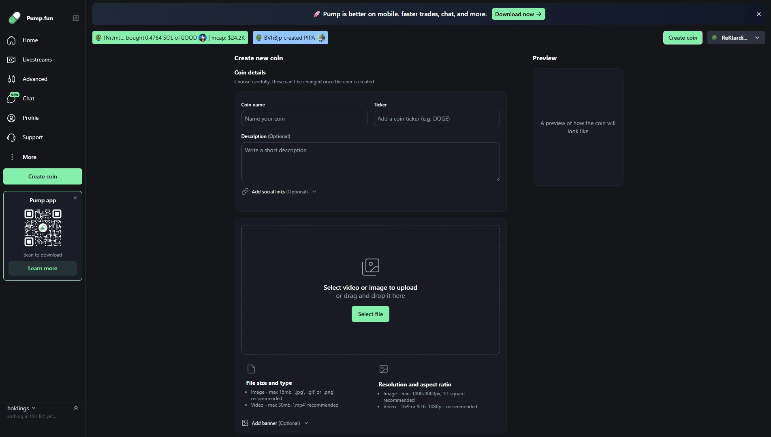Click the Support headset icon
Image resolution: width=771 pixels, height=437 pixels.
11,137
